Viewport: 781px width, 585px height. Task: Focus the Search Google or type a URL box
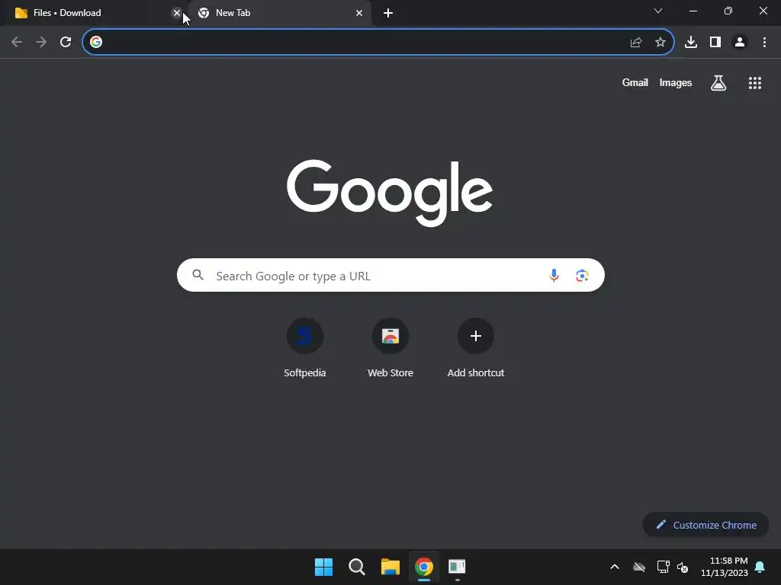coord(390,275)
